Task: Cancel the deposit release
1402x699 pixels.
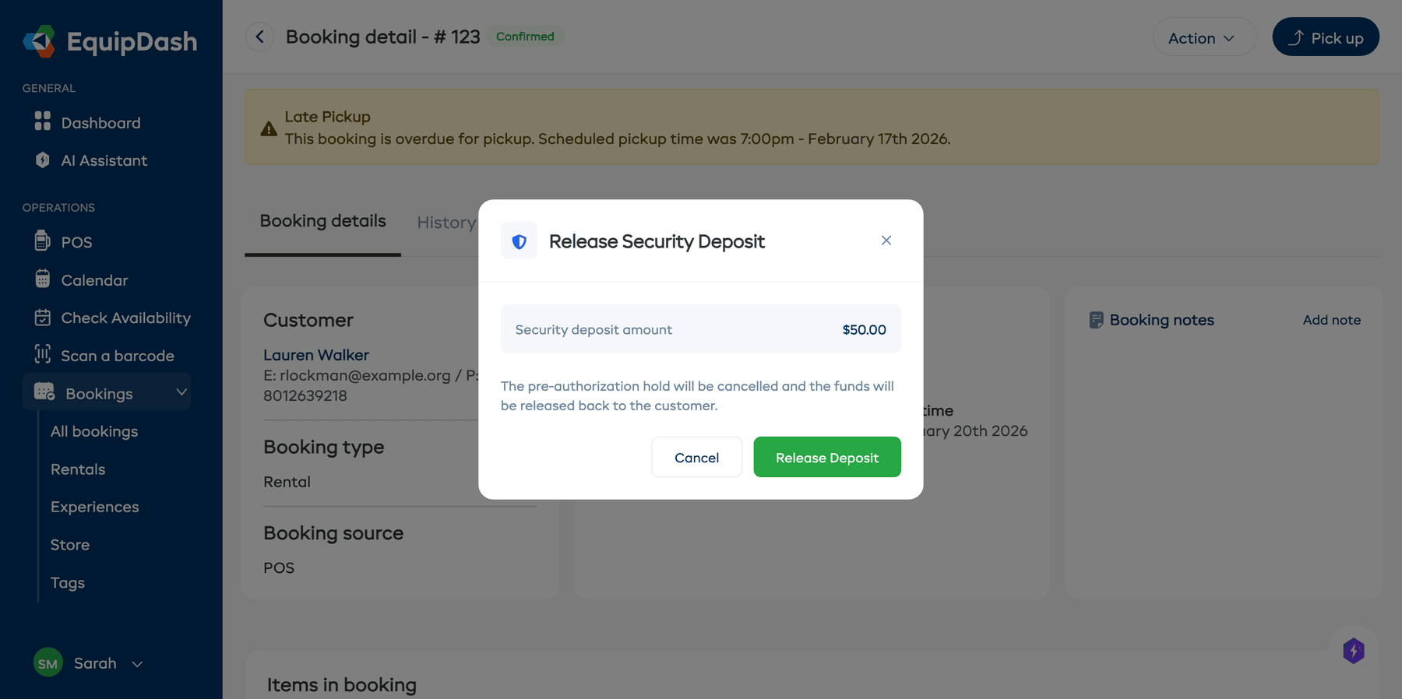Action: [696, 457]
